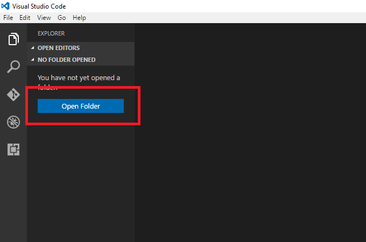Open the Go menu
This screenshot has width=366, height=242.
point(61,18)
